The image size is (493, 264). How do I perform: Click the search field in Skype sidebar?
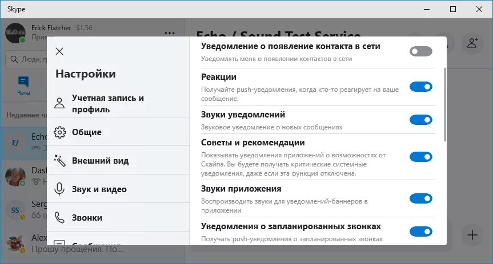(27, 59)
